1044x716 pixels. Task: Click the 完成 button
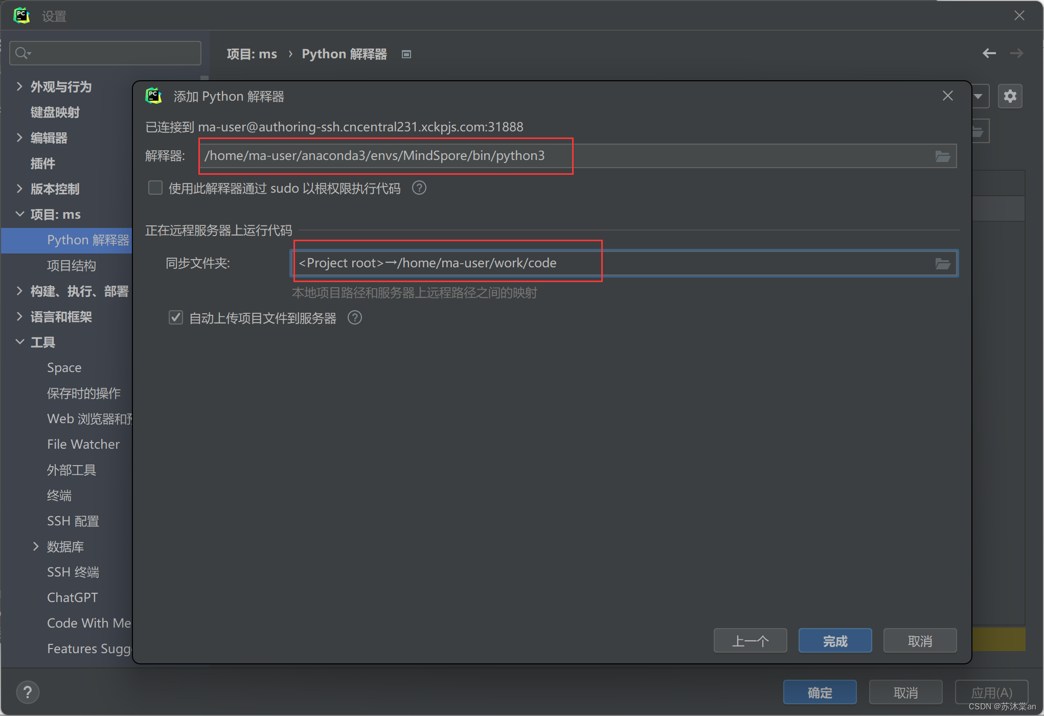coord(834,641)
